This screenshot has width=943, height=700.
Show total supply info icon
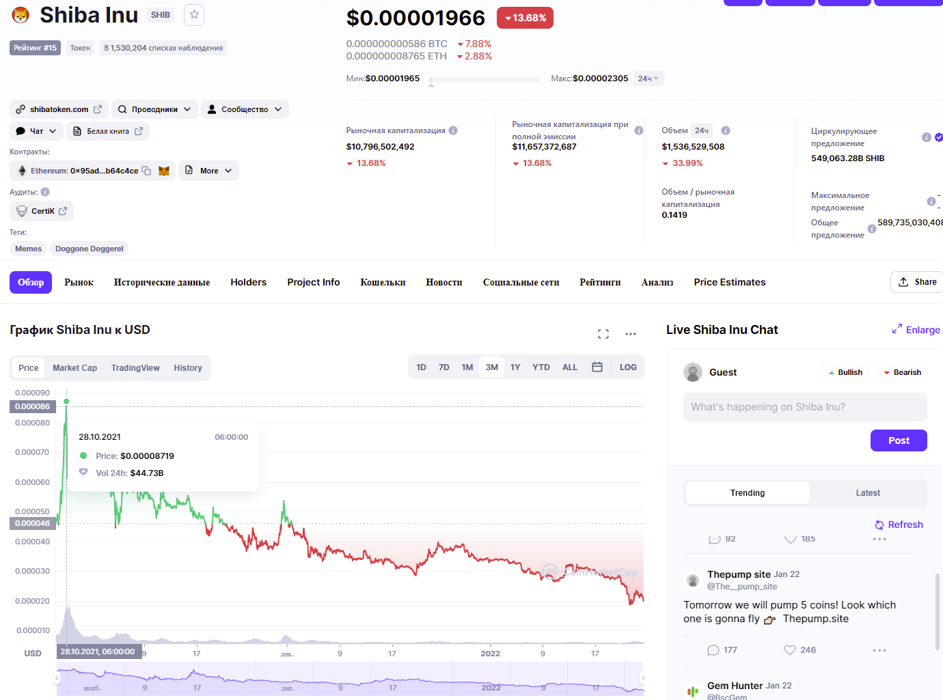click(x=872, y=229)
